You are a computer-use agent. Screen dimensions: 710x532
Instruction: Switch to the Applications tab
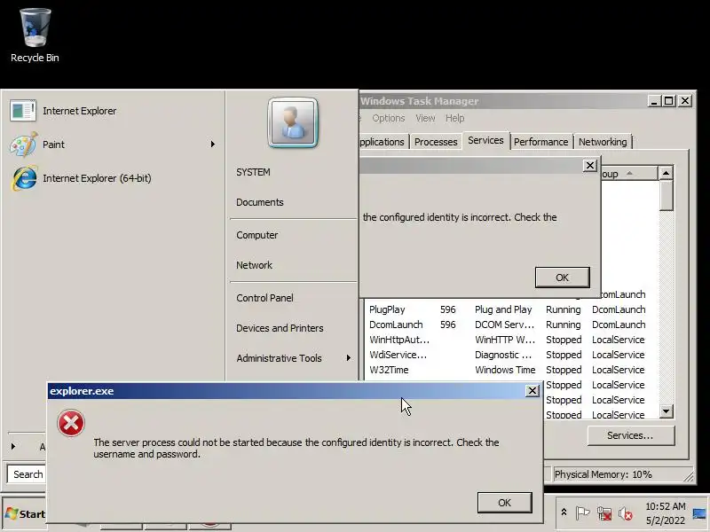[383, 142]
